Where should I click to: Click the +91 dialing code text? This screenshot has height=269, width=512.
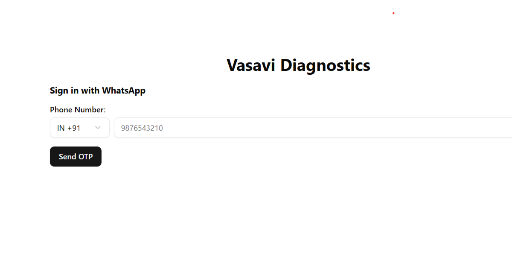pos(74,128)
